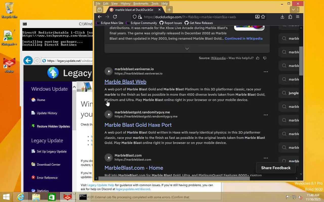324x202 pixels.
Task: Open the Windows Start button
Action: pos(6,197)
